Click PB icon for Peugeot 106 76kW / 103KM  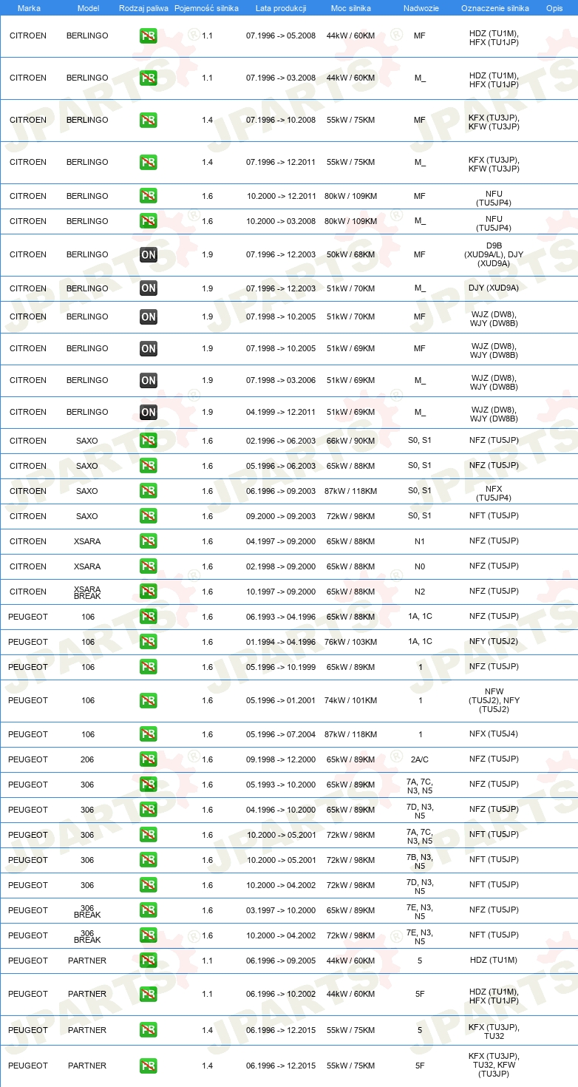pos(149,642)
